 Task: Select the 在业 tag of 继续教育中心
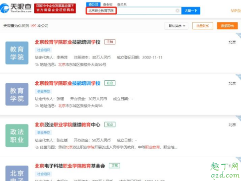(110, 124)
